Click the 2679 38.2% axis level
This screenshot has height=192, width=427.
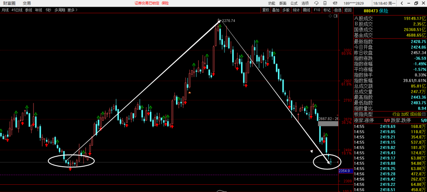[x=347, y=121]
